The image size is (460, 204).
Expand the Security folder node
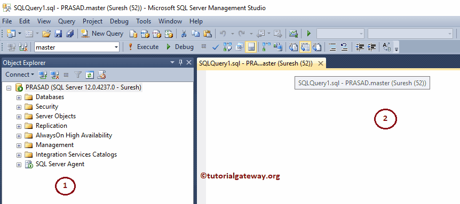[19, 107]
